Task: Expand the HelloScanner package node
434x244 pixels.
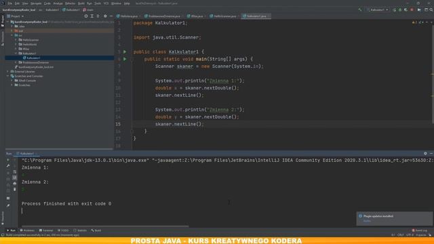Action: tap(16, 40)
